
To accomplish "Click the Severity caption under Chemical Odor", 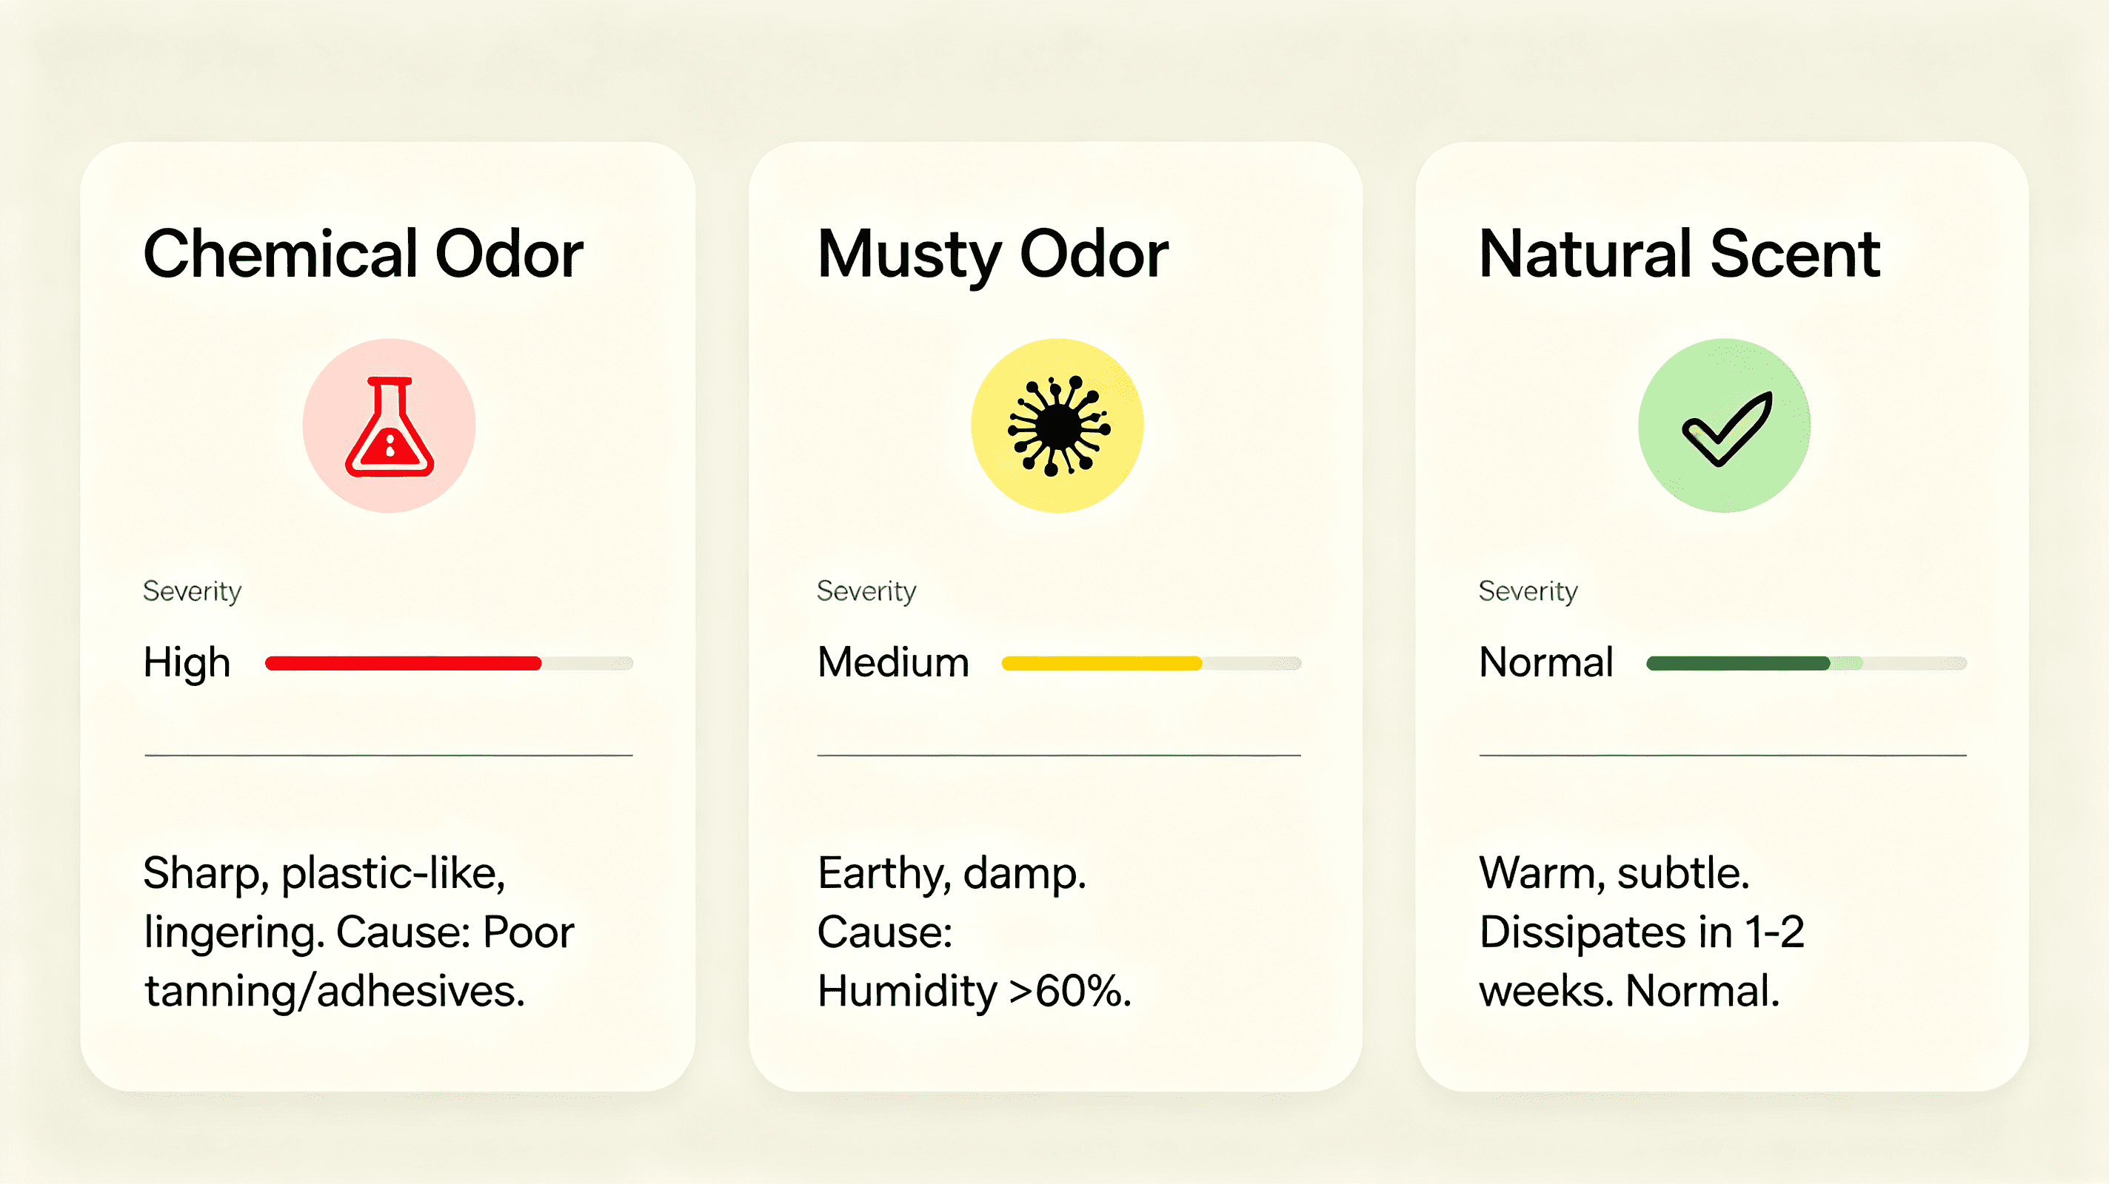I will click(193, 591).
